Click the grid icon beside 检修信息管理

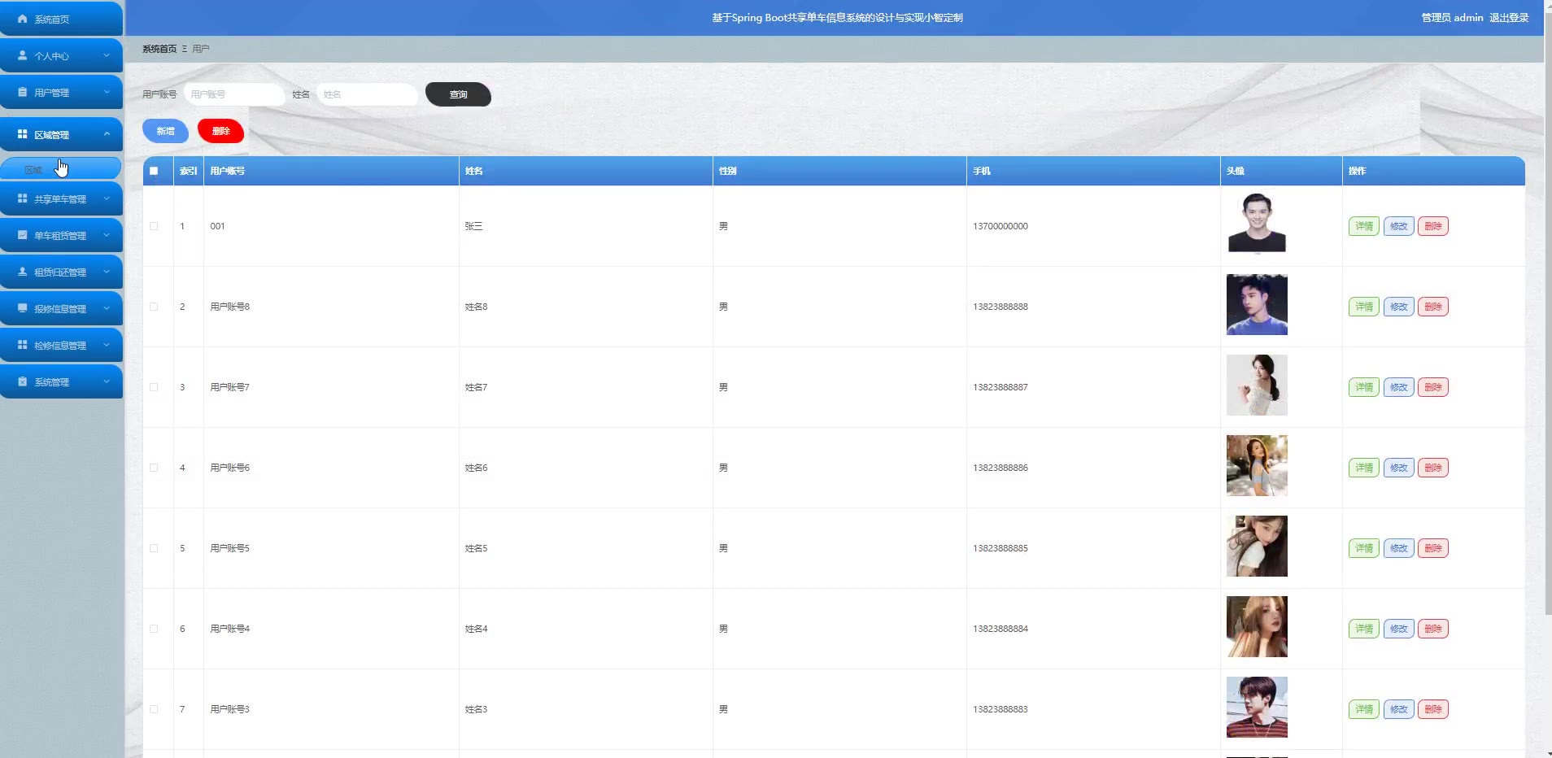pyautogui.click(x=22, y=345)
